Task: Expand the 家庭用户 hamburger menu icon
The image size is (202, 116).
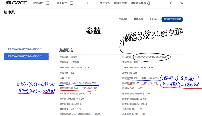Action: (48, 3)
